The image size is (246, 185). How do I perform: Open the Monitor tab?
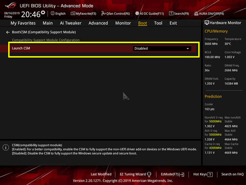(x=123, y=23)
